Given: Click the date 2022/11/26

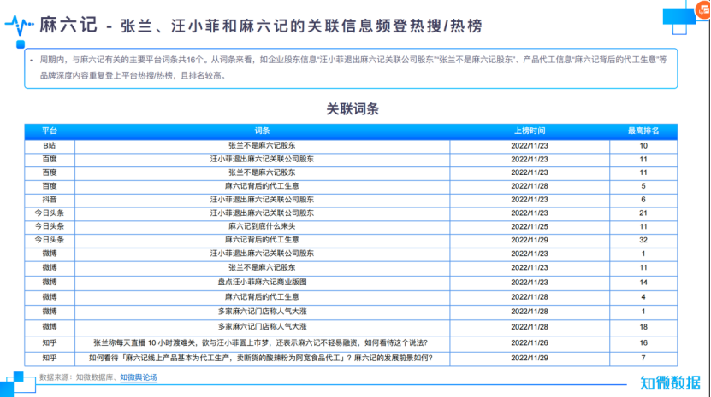Looking at the screenshot, I should point(529,342).
